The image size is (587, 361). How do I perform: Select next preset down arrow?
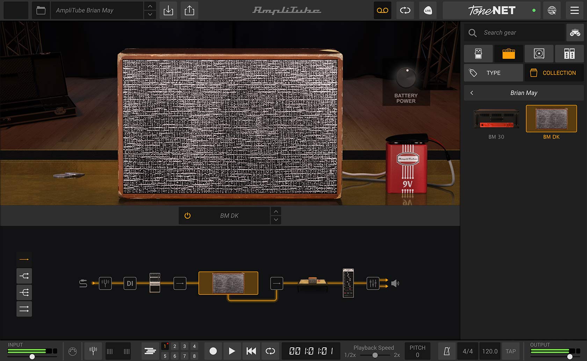[x=150, y=15]
